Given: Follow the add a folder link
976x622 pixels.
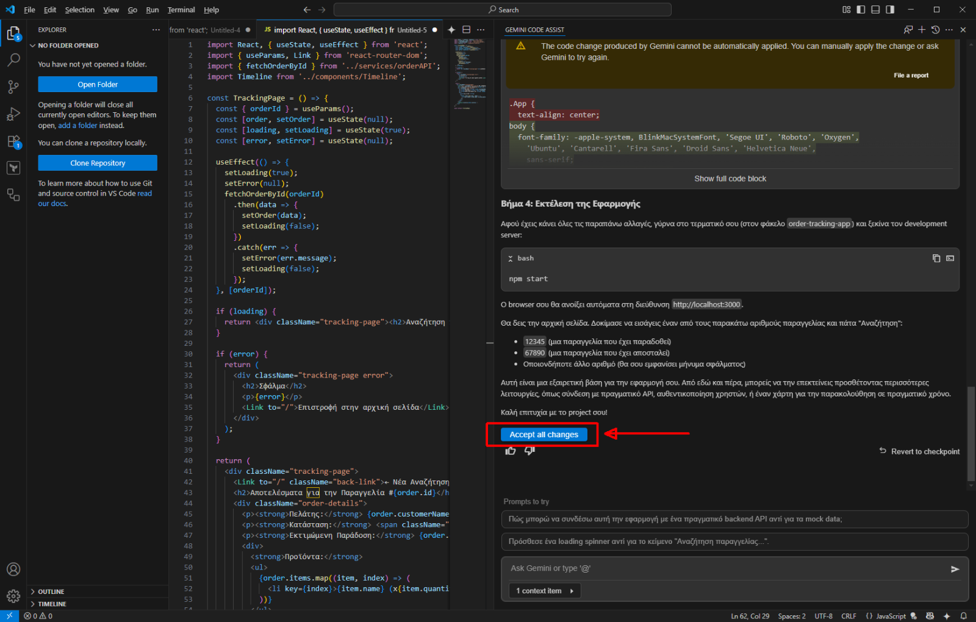Looking at the screenshot, I should point(77,126).
